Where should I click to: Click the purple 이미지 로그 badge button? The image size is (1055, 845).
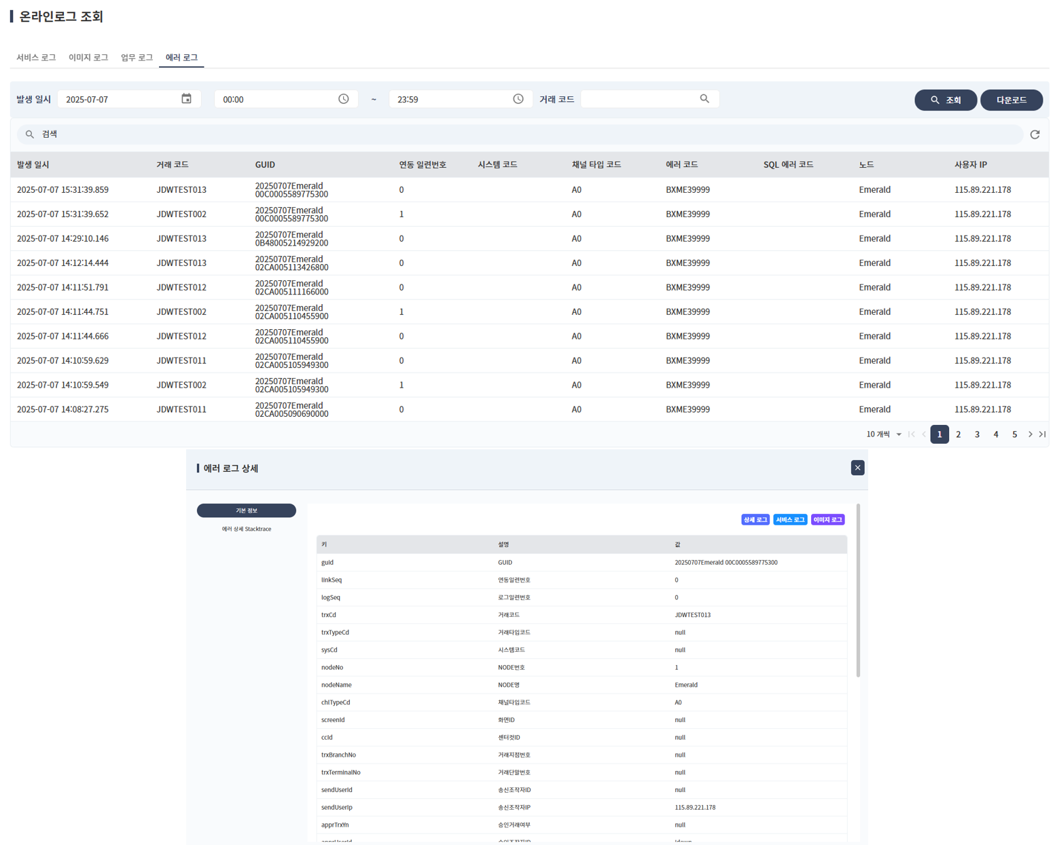click(x=827, y=520)
